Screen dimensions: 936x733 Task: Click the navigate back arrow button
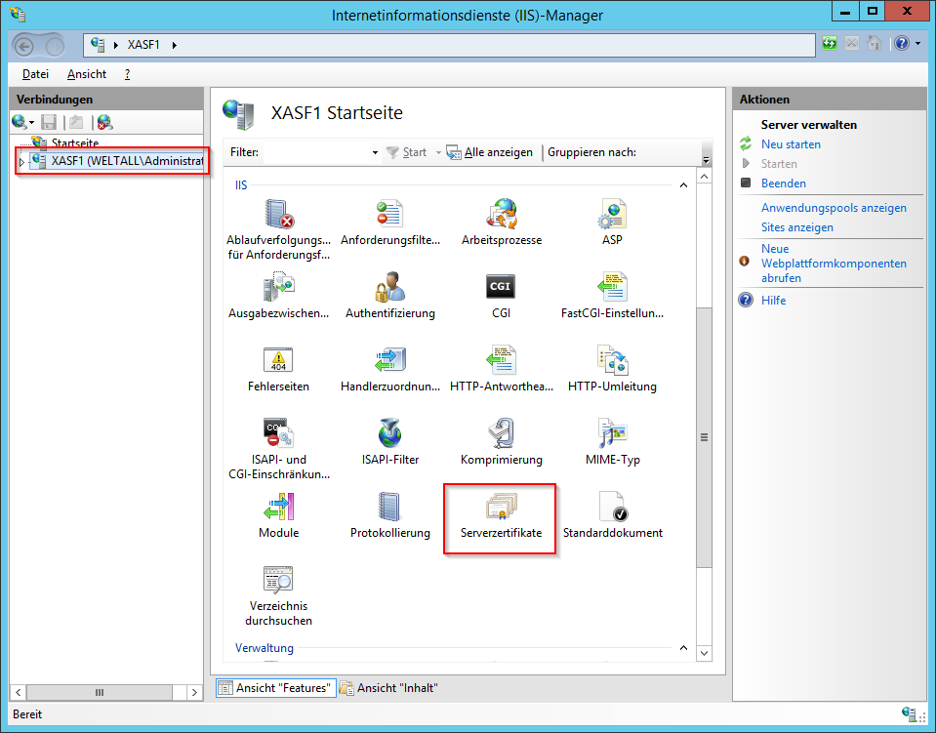[x=23, y=46]
